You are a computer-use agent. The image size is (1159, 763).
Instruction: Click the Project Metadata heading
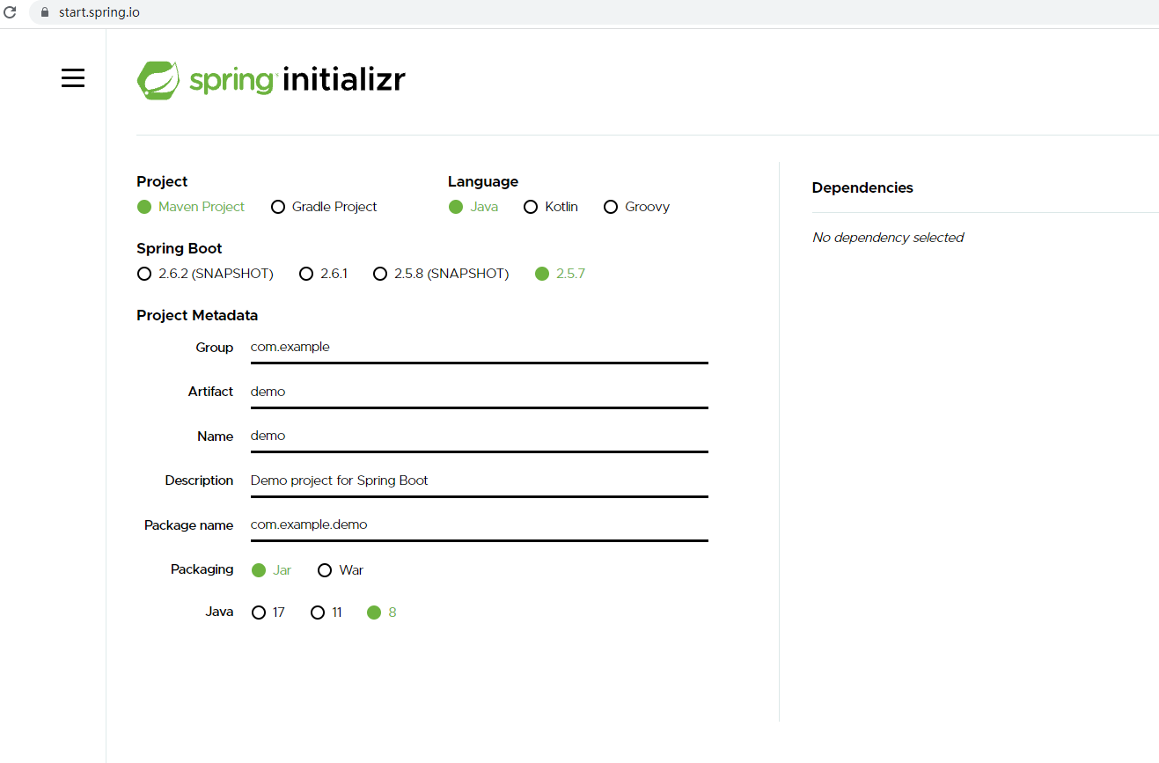197,315
